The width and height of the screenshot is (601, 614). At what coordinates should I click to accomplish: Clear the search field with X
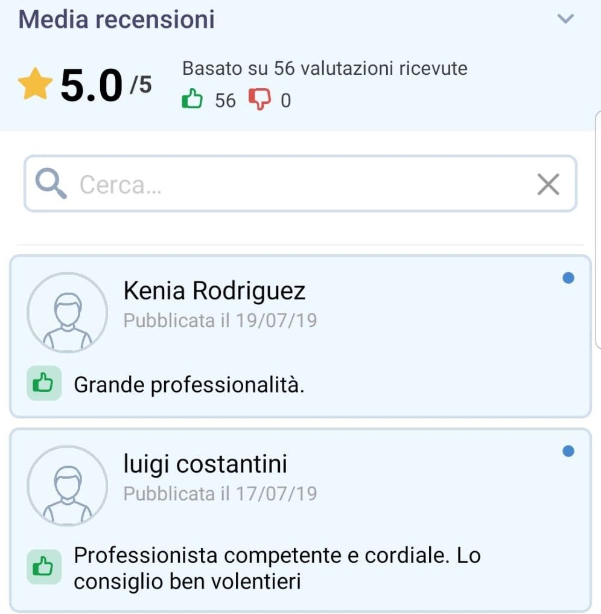(548, 184)
